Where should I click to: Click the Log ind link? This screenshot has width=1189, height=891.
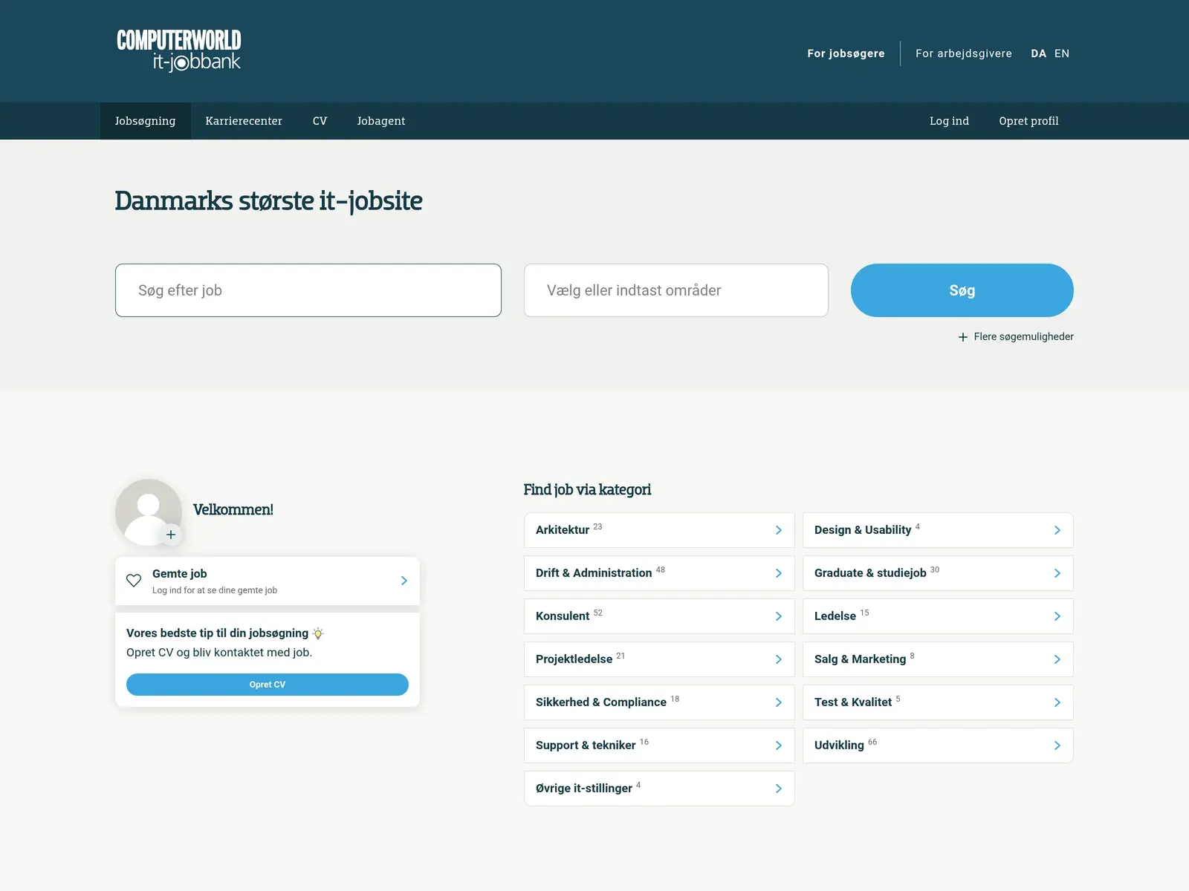click(949, 121)
